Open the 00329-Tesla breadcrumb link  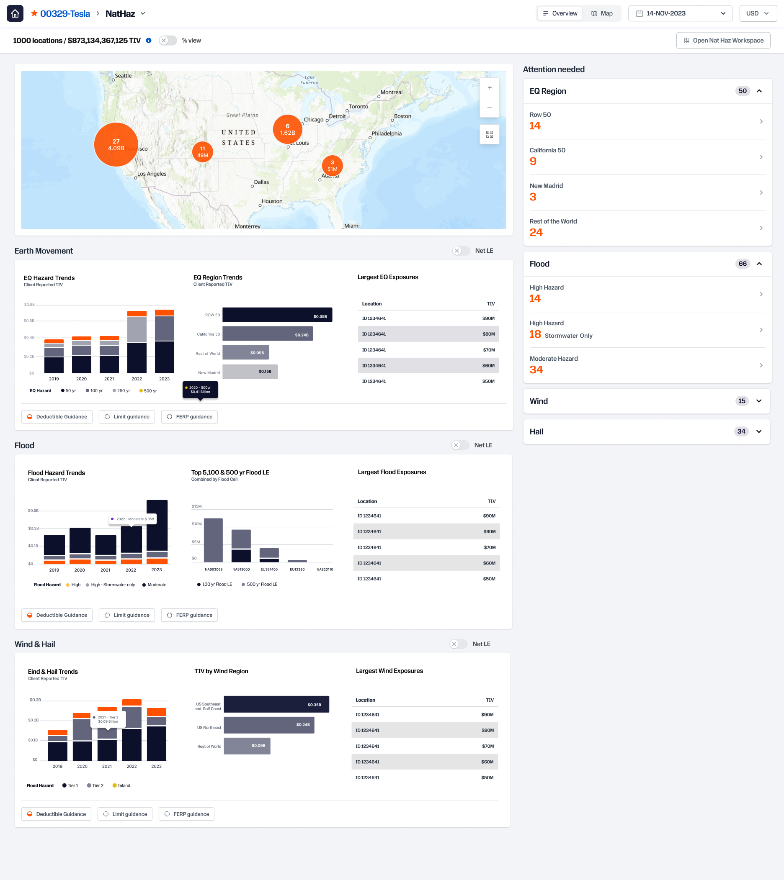(65, 13)
